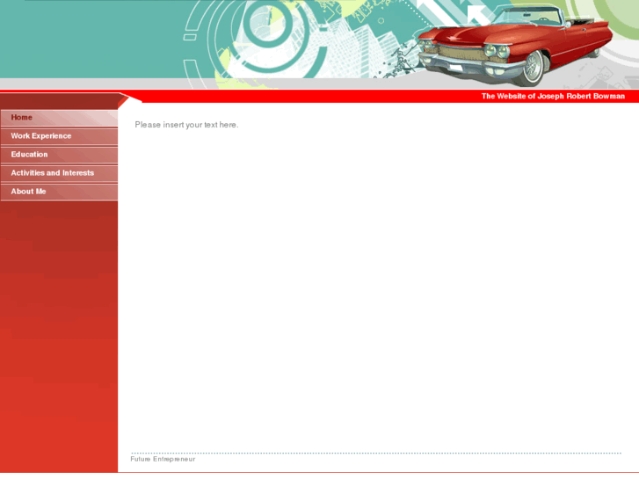Open the About Me page
This screenshot has height=479, width=639.
click(x=59, y=192)
